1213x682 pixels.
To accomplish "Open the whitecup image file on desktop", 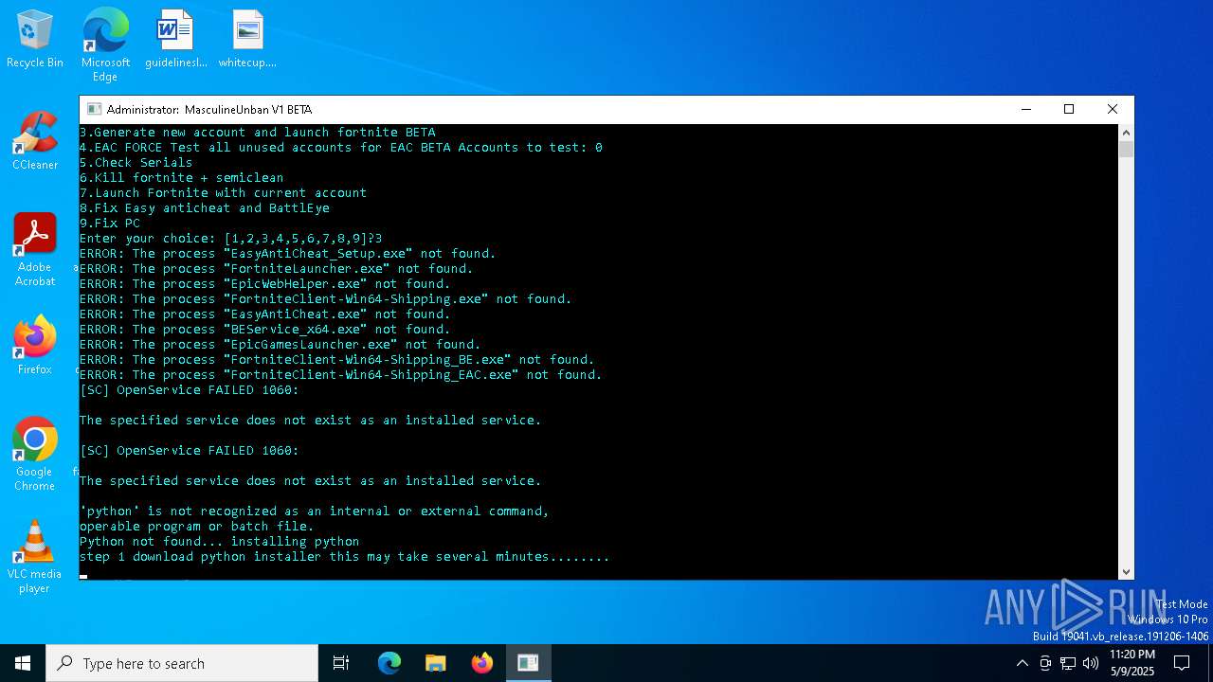I will pyautogui.click(x=247, y=39).
